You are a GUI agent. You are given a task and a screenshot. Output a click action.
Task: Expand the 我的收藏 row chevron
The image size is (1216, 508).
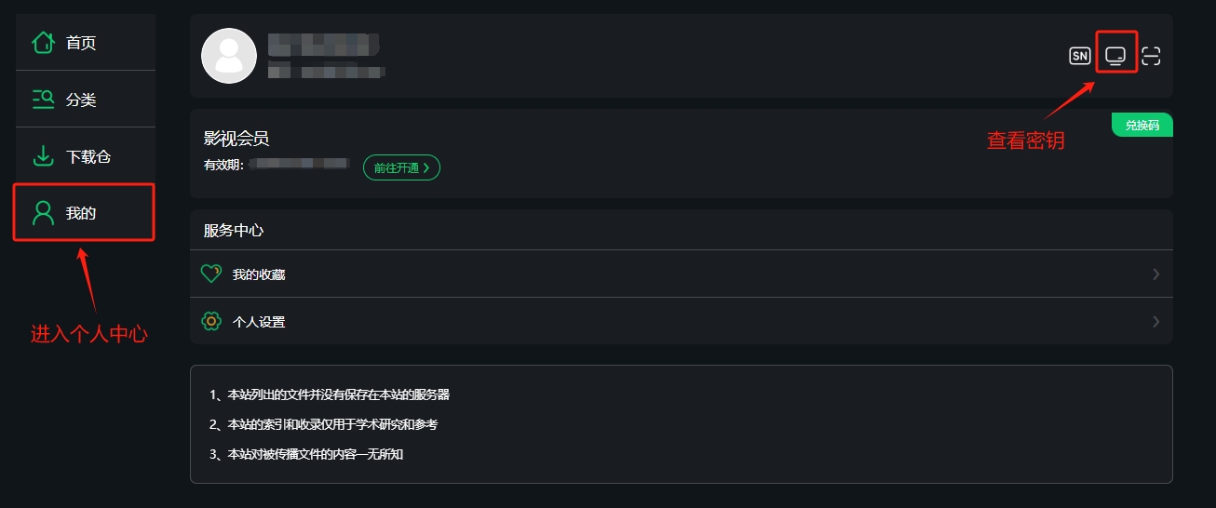[x=1155, y=274]
